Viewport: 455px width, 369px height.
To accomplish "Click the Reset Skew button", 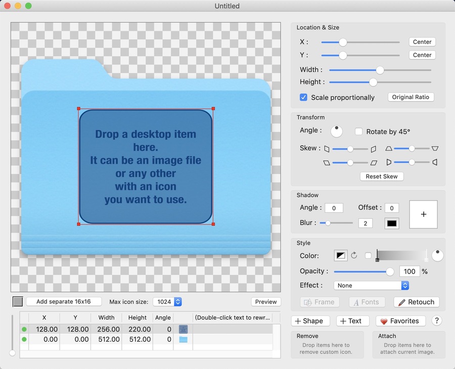I will coord(382,176).
